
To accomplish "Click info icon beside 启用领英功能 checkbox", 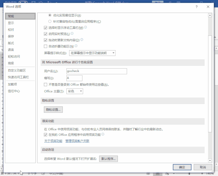I will pyautogui.click(x=103, y=134).
